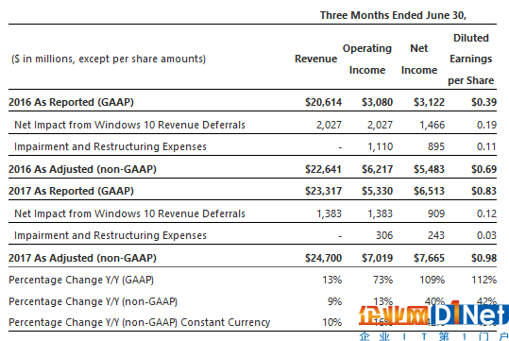Select the Net Income column header
This screenshot has height=341, width=509.
point(419,60)
